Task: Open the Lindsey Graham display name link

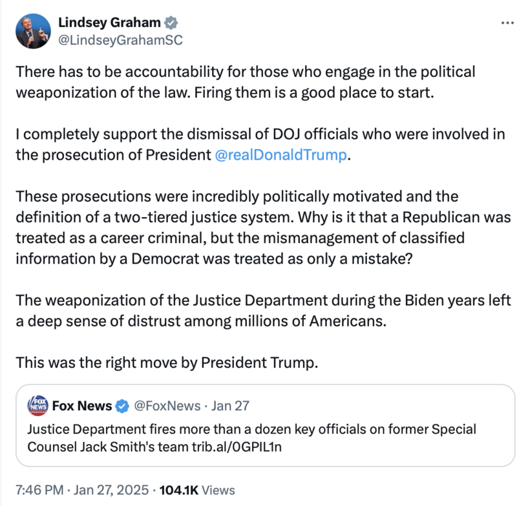Action: pos(109,23)
